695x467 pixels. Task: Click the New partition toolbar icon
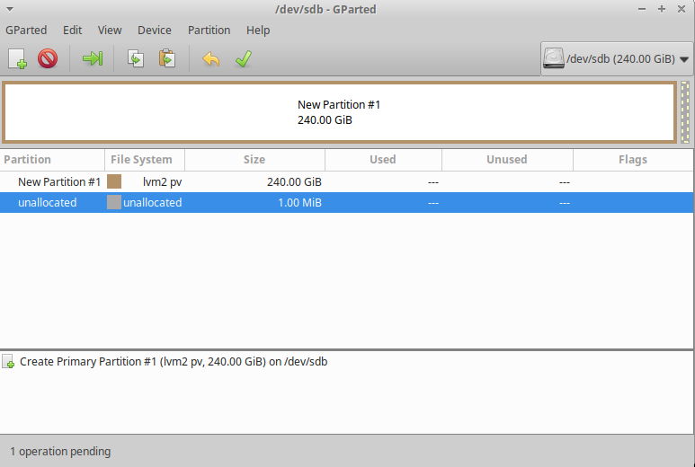click(17, 58)
